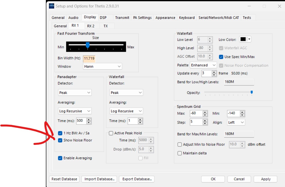Image resolution: width=285 pixels, height=187 pixels.
Task: Increase Panadapter averaging Time with up arrow
Action: pyautogui.click(x=89, y=119)
